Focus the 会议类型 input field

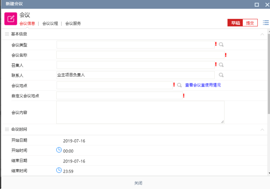[x=136, y=45]
